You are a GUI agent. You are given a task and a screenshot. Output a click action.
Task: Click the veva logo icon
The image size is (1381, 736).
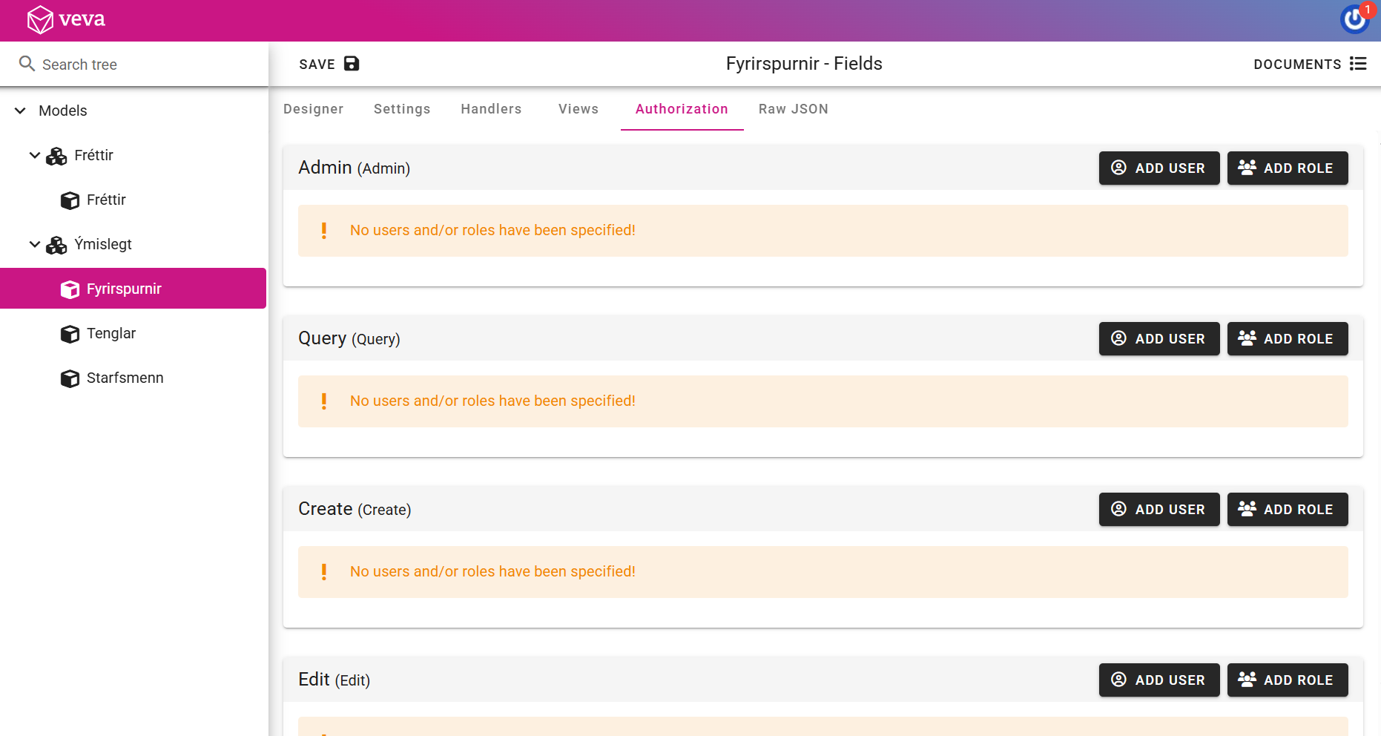[x=40, y=20]
